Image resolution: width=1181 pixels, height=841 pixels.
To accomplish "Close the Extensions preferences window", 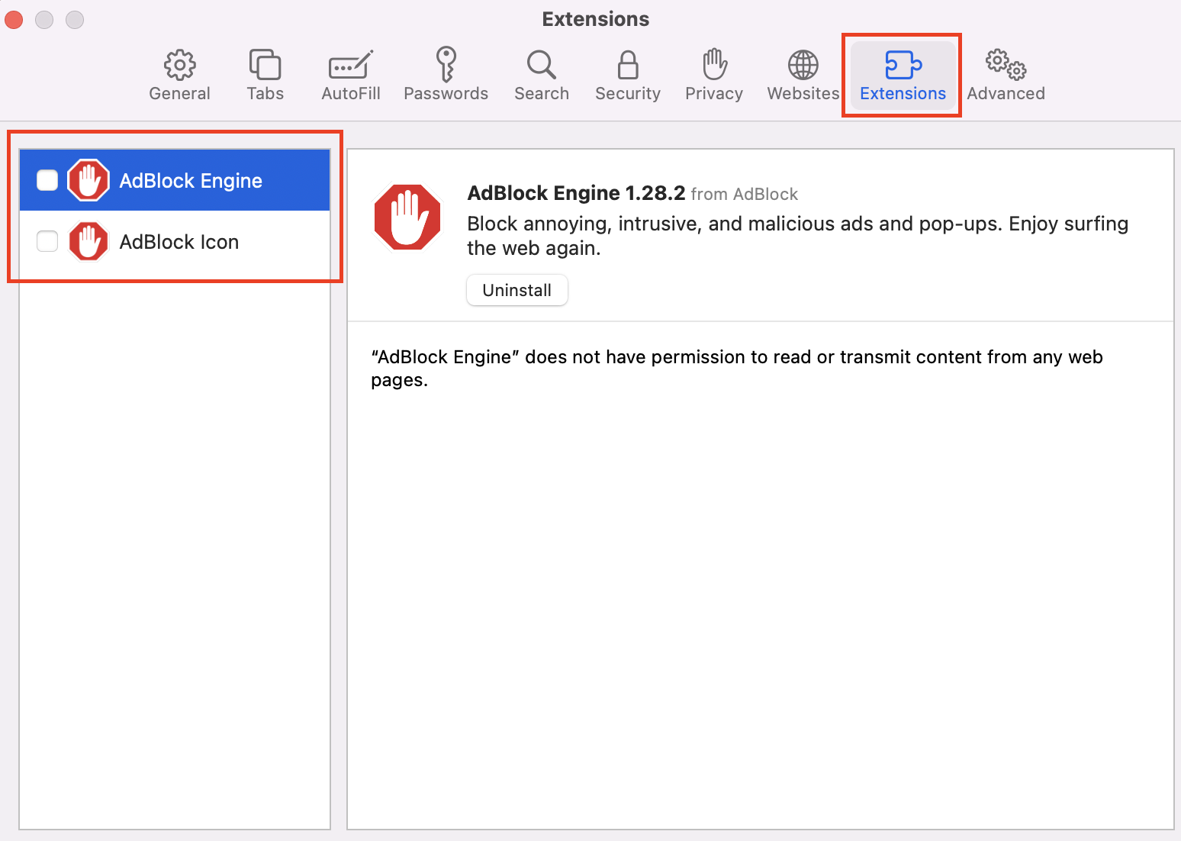I will click(x=14, y=19).
